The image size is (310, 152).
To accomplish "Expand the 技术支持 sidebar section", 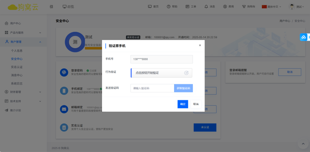I will coord(23,101).
